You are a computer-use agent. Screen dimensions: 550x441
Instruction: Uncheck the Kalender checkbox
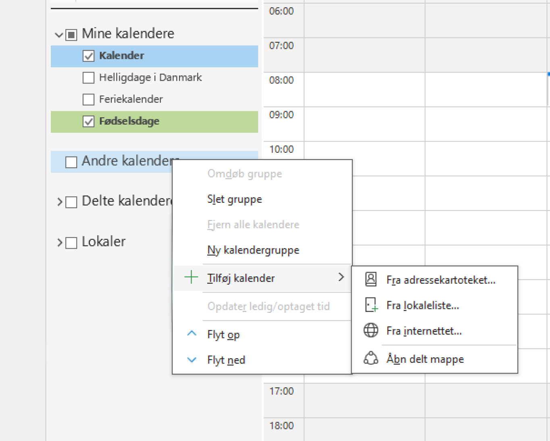pyautogui.click(x=88, y=56)
